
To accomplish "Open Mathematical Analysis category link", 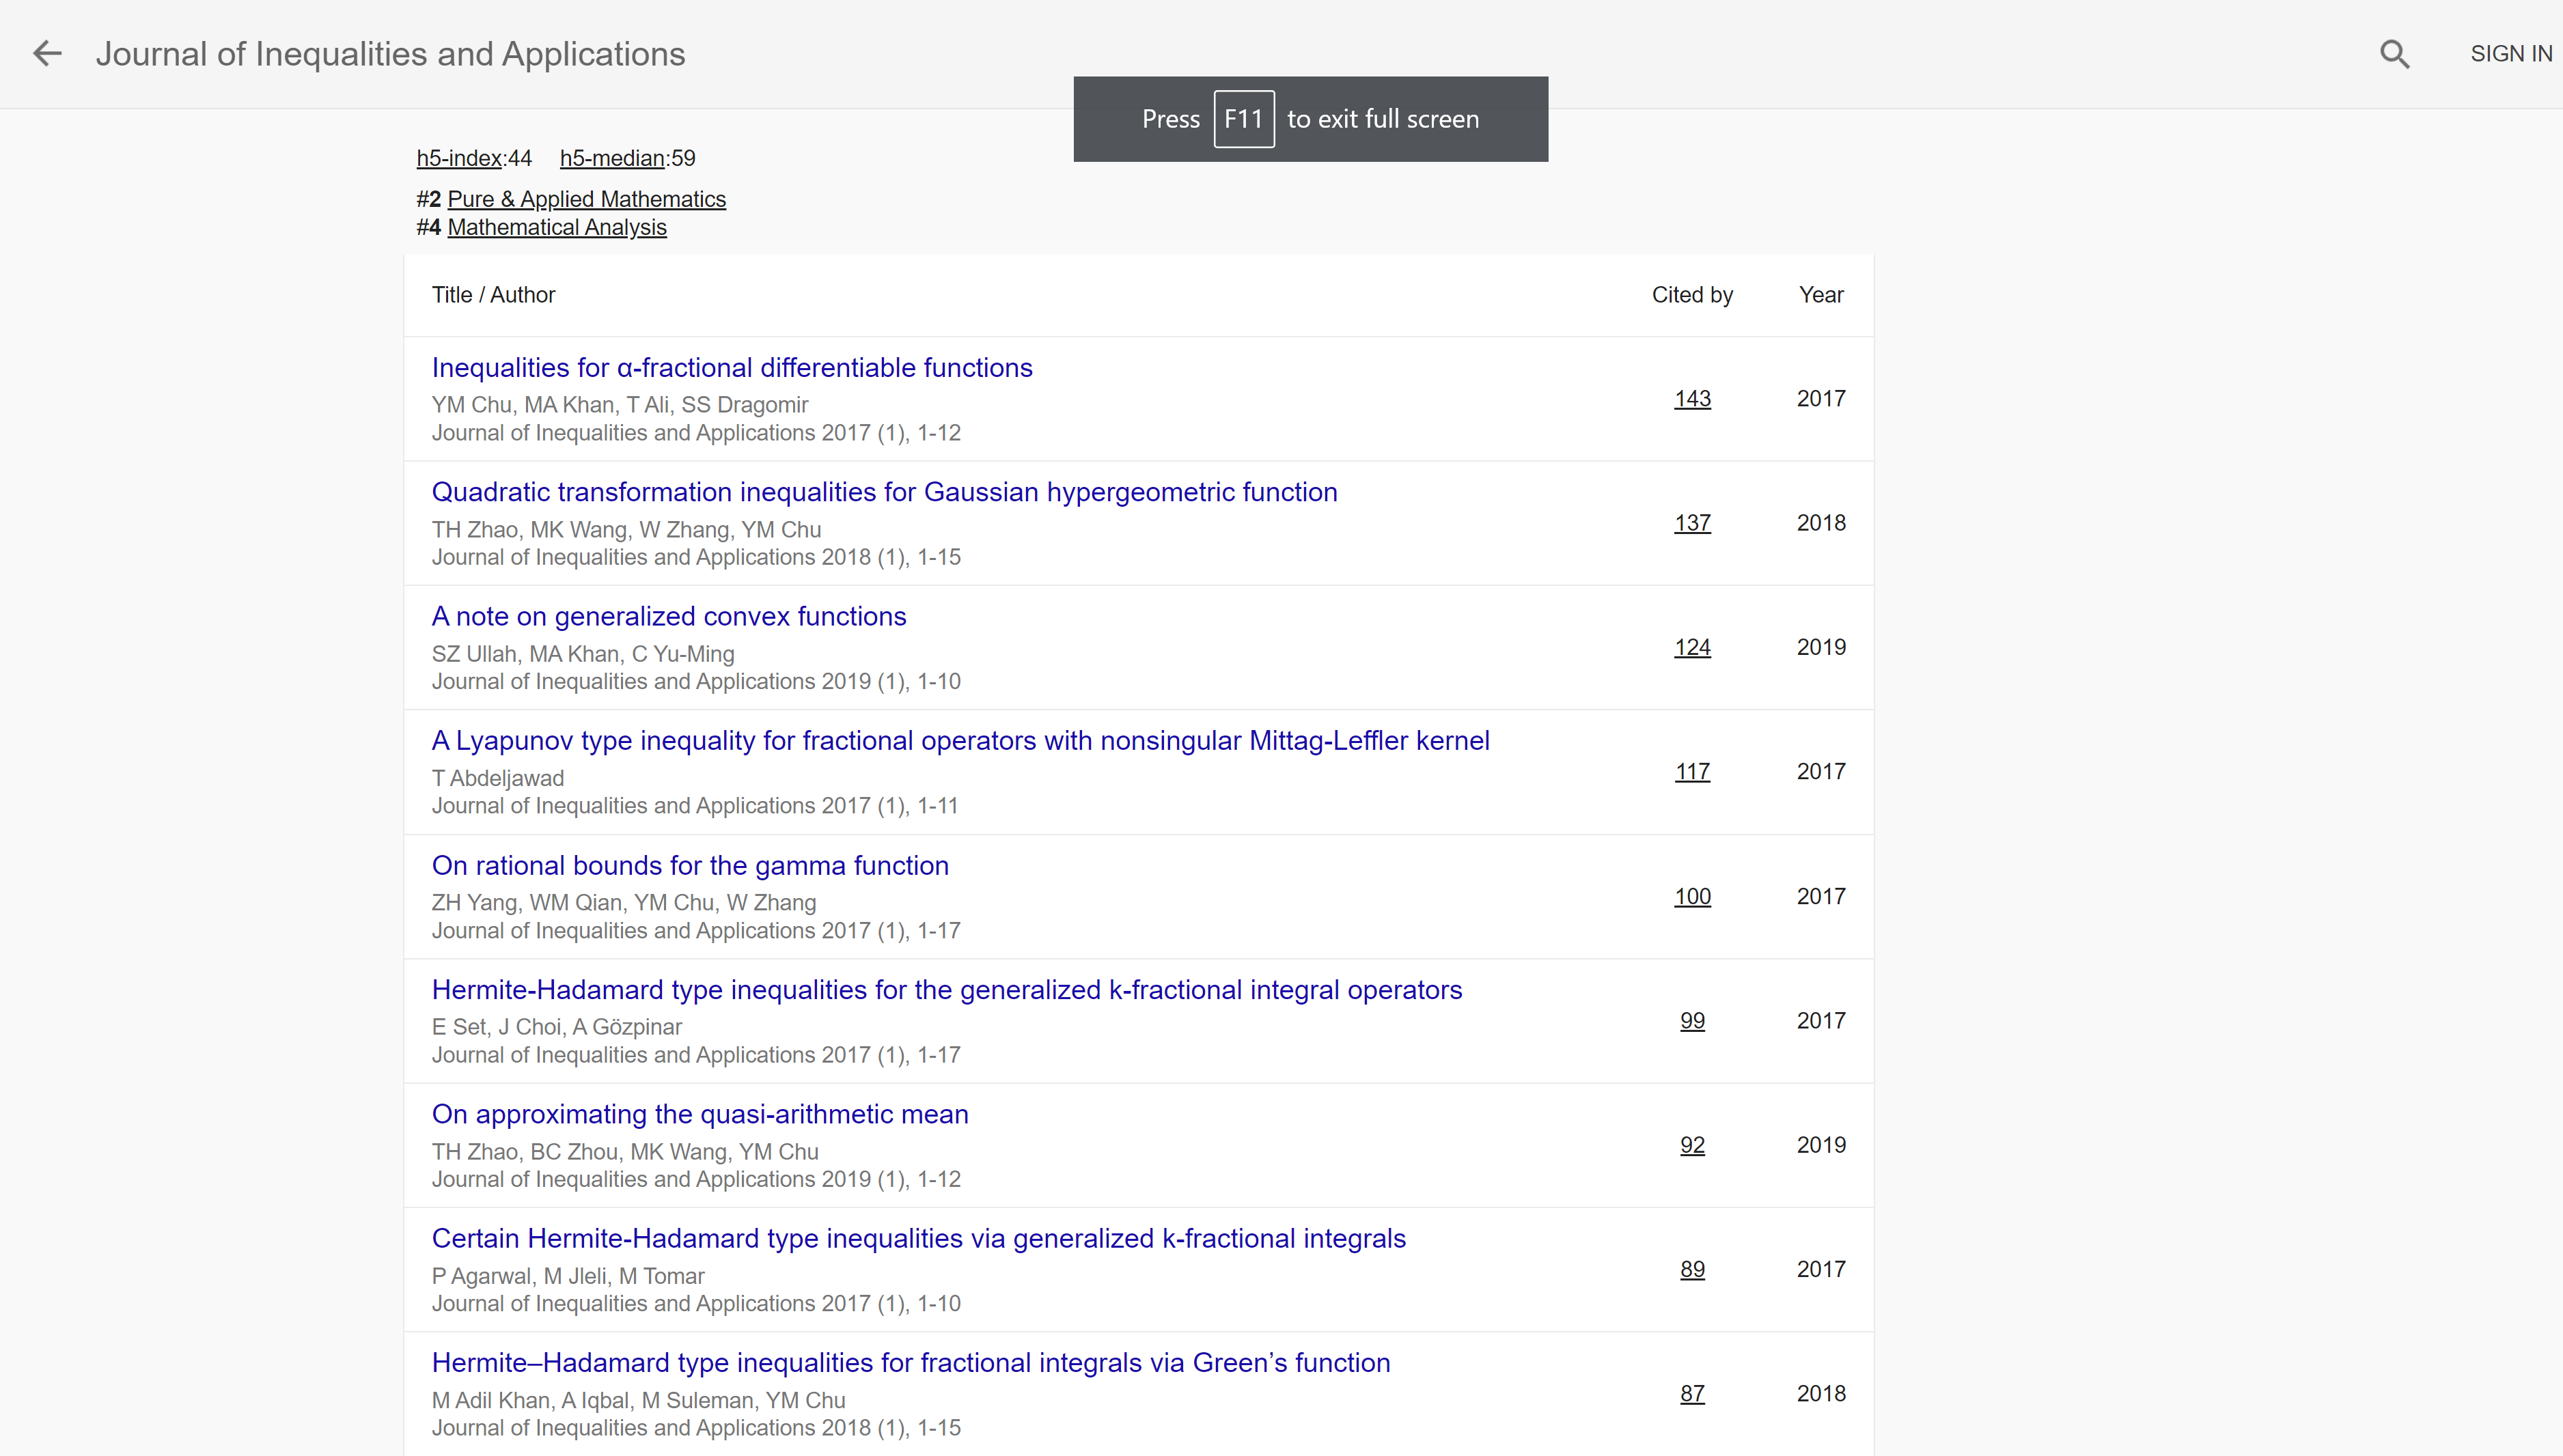I will [556, 227].
